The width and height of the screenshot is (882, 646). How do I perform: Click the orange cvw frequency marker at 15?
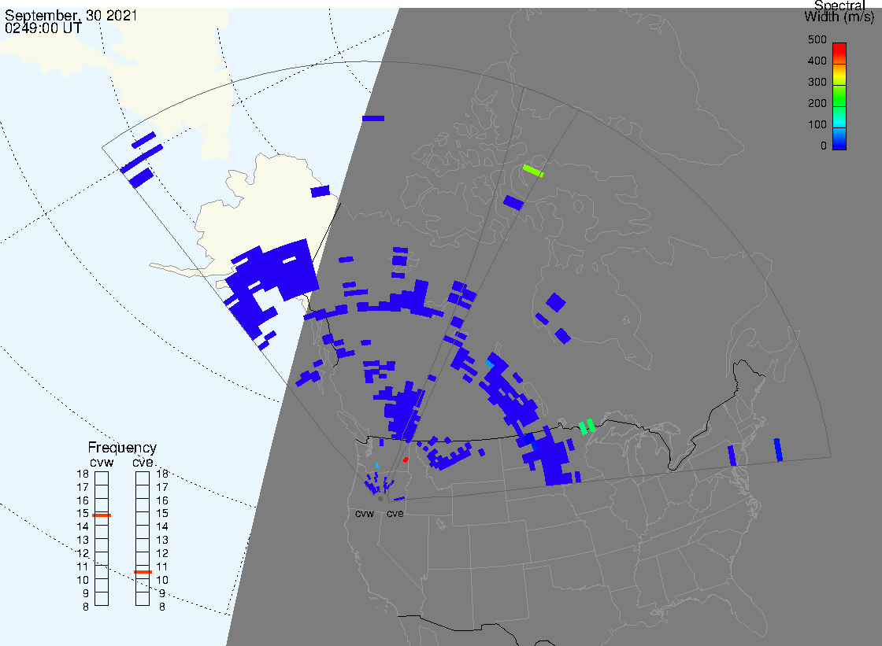coord(102,515)
